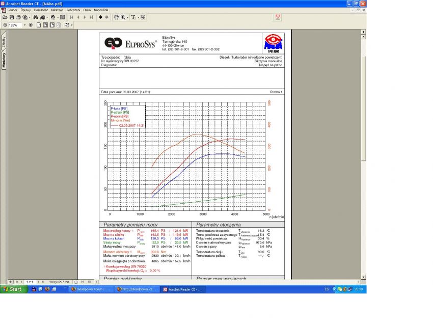Screen dimensions: 433x325
Task: Click the binoculars Find icon
Action: point(36,17)
